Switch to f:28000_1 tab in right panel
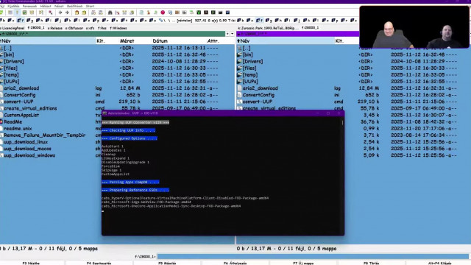This screenshot has width=471, height=265. (311, 28)
